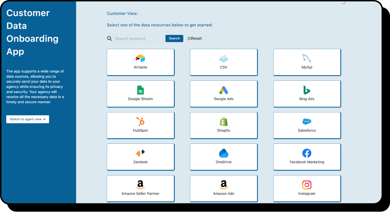Select the Google Ads logo
The width and height of the screenshot is (390, 212).
coord(224,90)
